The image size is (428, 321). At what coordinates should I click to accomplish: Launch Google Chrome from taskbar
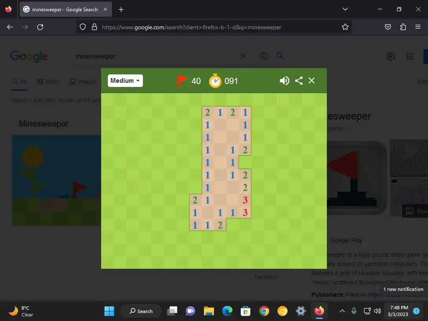click(x=264, y=311)
